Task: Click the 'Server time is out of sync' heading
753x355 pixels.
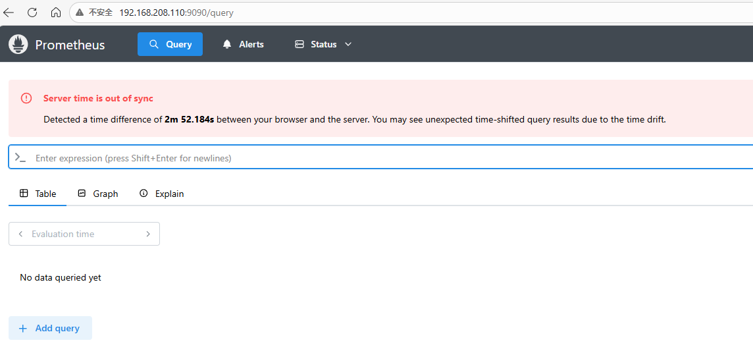Action: pos(99,99)
